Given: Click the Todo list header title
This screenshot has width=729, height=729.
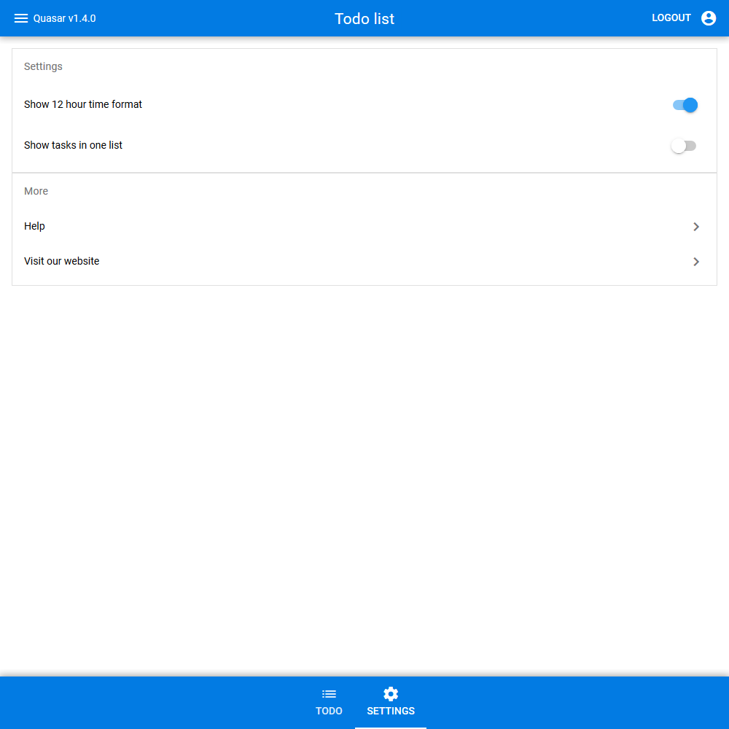Looking at the screenshot, I should (x=364, y=19).
